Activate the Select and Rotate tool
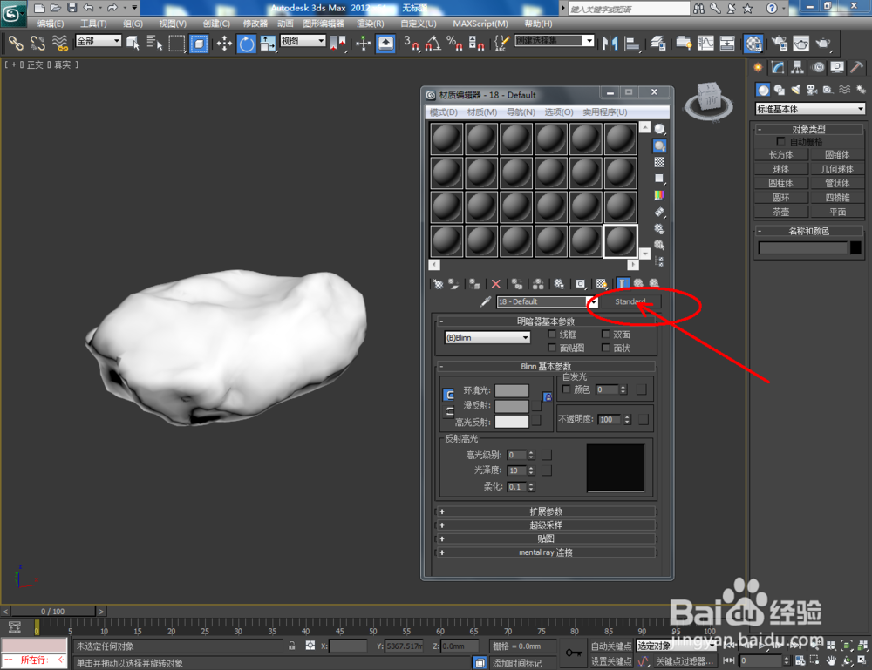Image resolution: width=872 pixels, height=670 pixels. click(x=247, y=43)
